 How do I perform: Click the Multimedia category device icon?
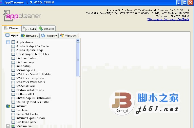point(8,126)
